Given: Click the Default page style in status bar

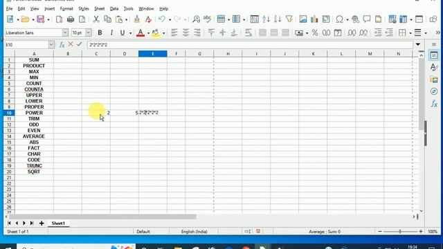Looking at the screenshot, I should pos(143,232).
